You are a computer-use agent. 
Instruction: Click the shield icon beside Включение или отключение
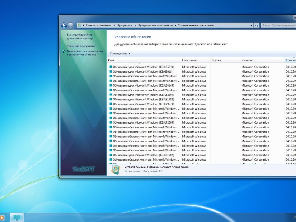64,51
